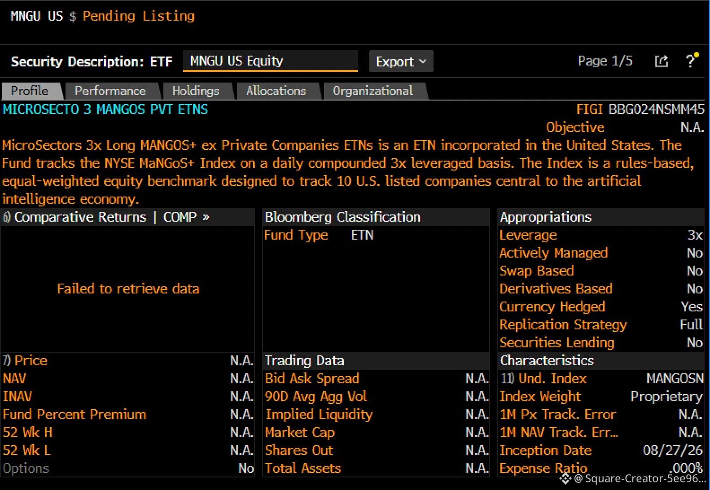Click the INAV row label

point(18,397)
